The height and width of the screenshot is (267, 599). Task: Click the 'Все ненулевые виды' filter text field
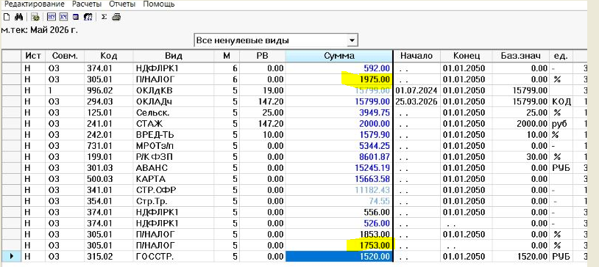click(271, 40)
